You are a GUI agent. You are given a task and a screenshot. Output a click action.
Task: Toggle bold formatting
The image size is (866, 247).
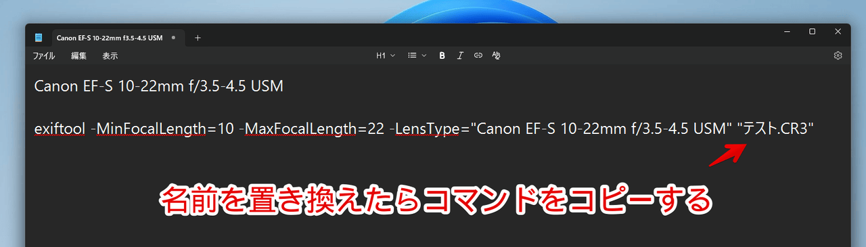point(442,55)
